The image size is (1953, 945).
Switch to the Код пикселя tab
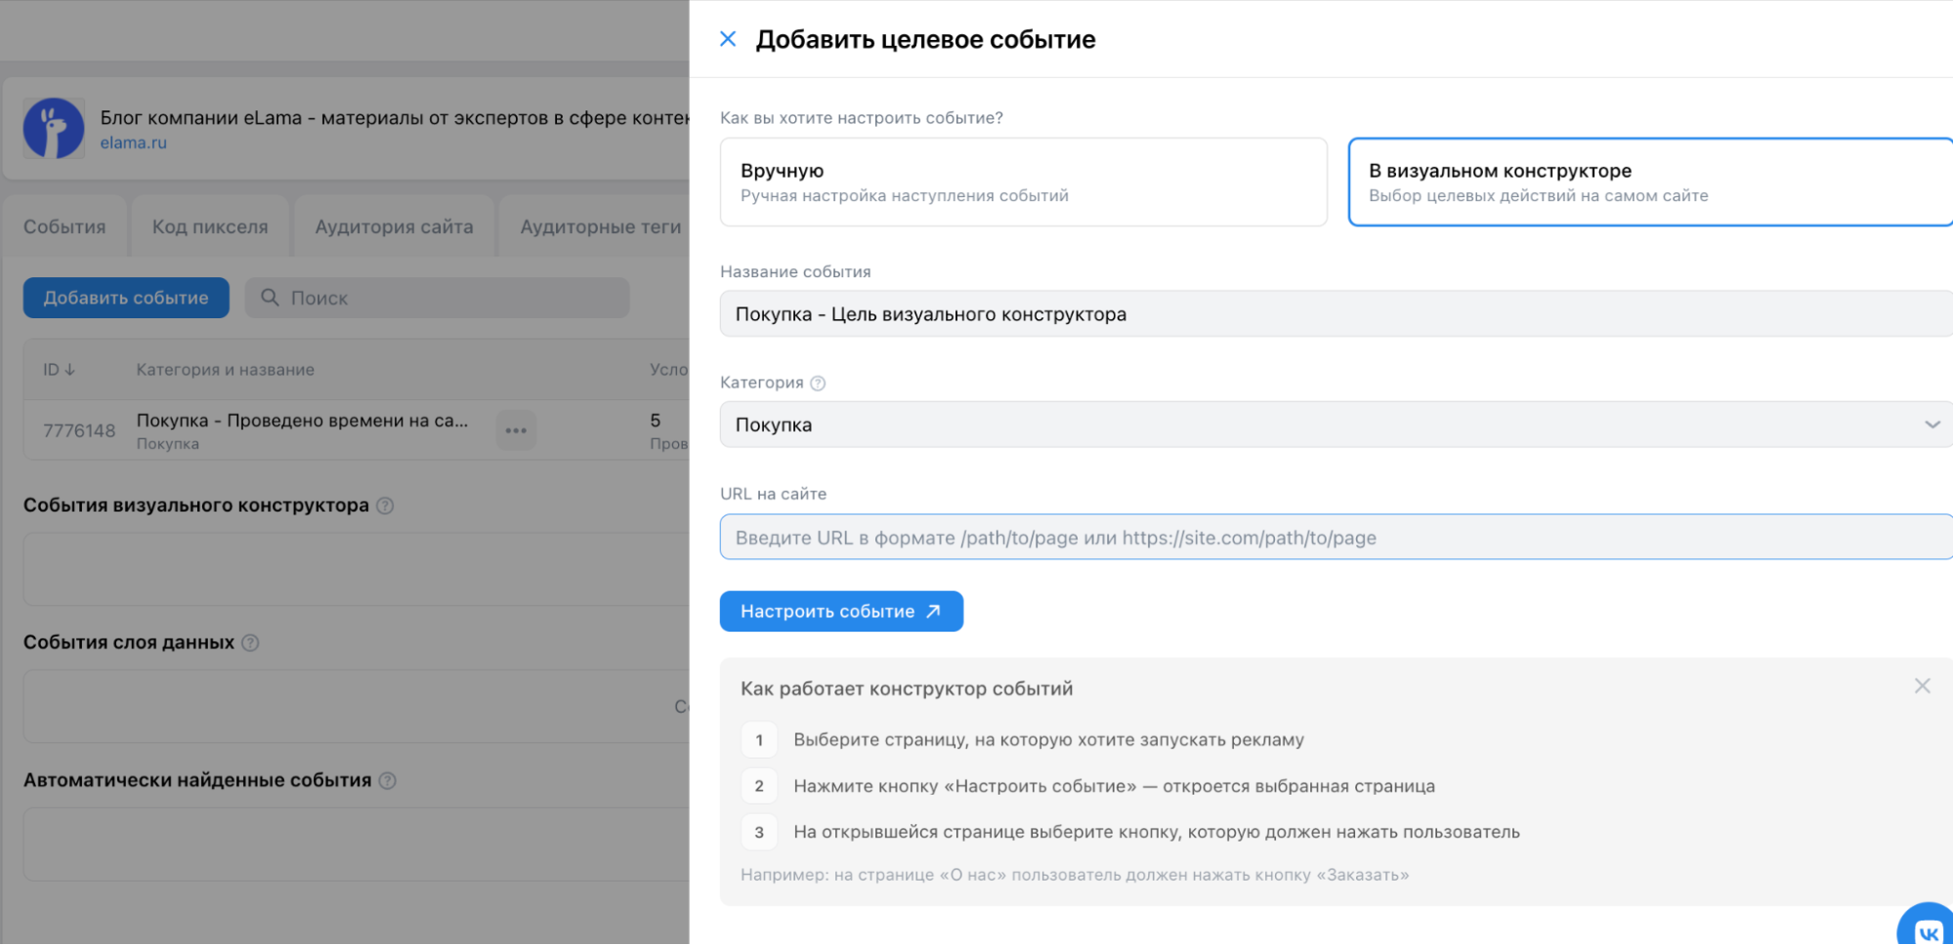pyautogui.click(x=210, y=226)
